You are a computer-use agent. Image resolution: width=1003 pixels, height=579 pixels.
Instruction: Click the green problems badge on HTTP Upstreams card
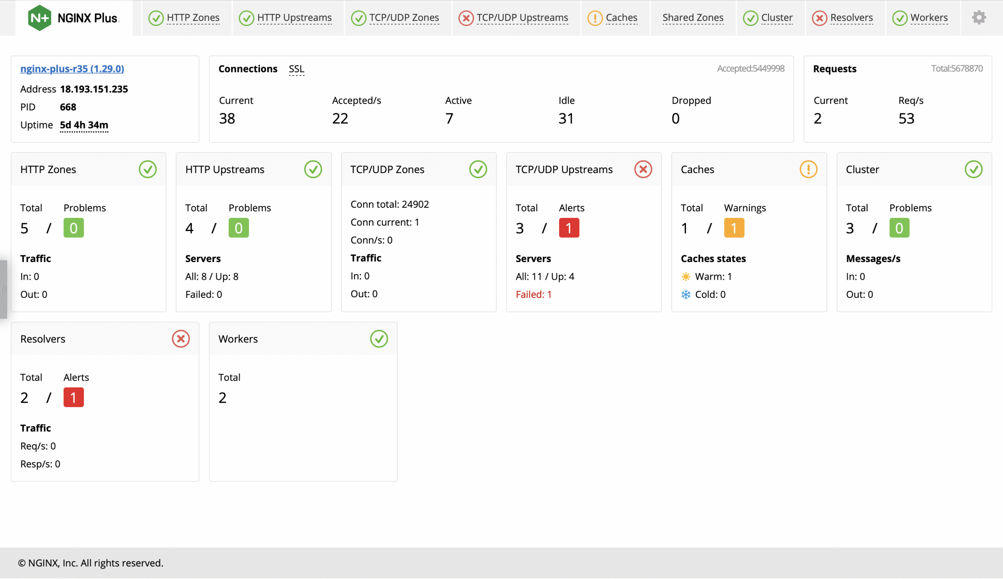(238, 228)
